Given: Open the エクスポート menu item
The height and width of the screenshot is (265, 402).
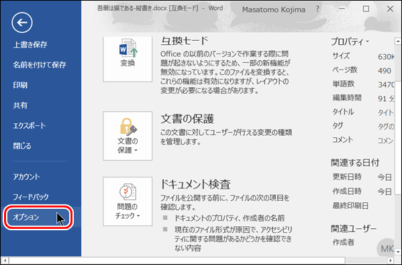Looking at the screenshot, I should pyautogui.click(x=30, y=126).
